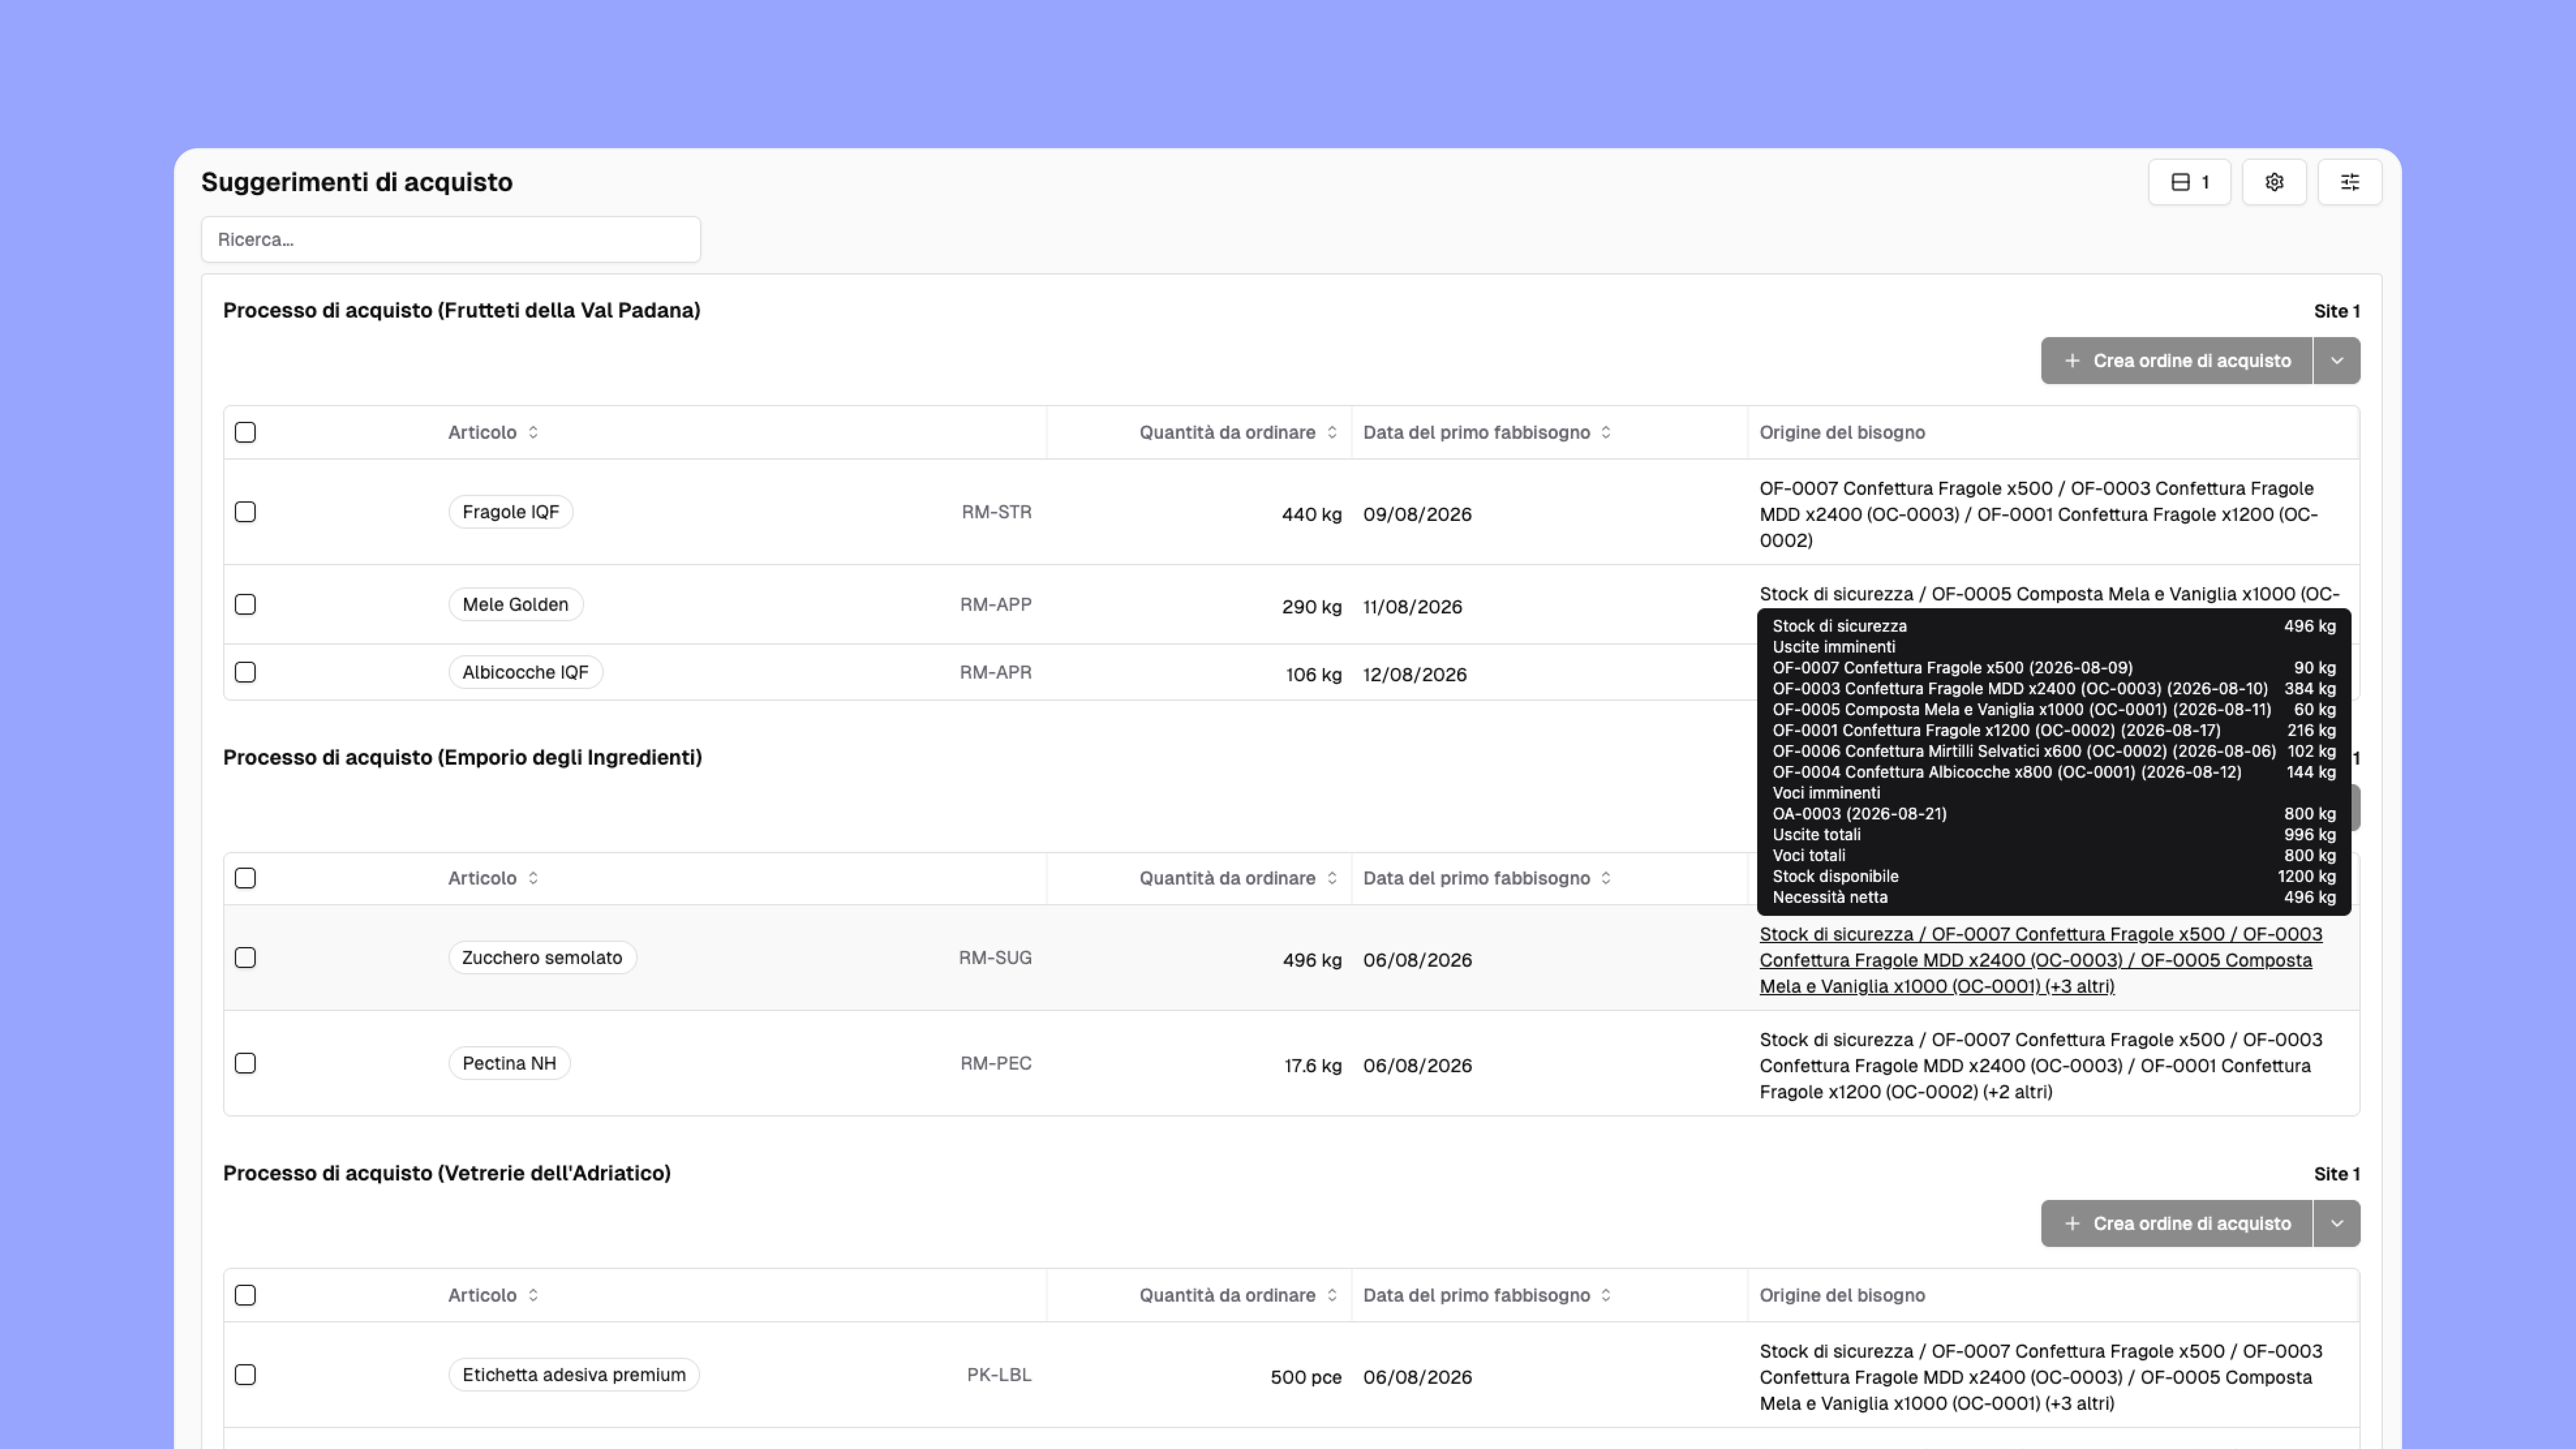Viewport: 2576px width, 1449px height.
Task: Tick the Fragole IQF checkbox
Action: (x=245, y=512)
